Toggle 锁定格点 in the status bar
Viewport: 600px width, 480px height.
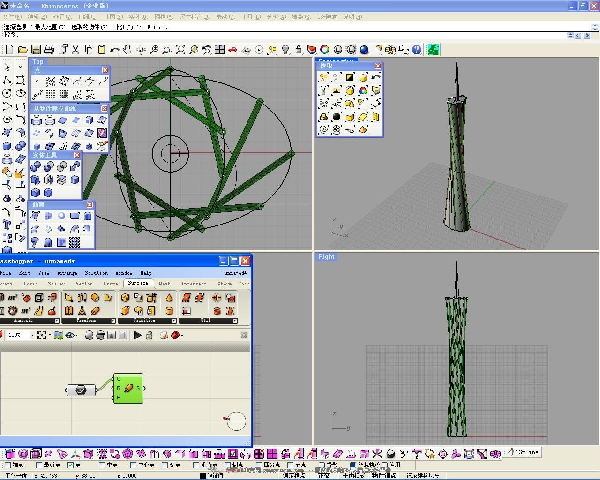pos(294,475)
